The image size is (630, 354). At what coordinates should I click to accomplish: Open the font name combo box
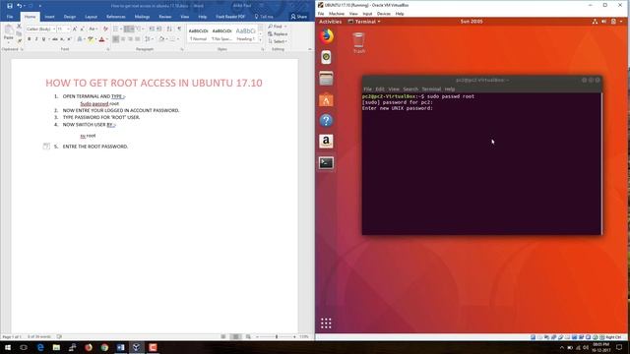(x=40, y=29)
